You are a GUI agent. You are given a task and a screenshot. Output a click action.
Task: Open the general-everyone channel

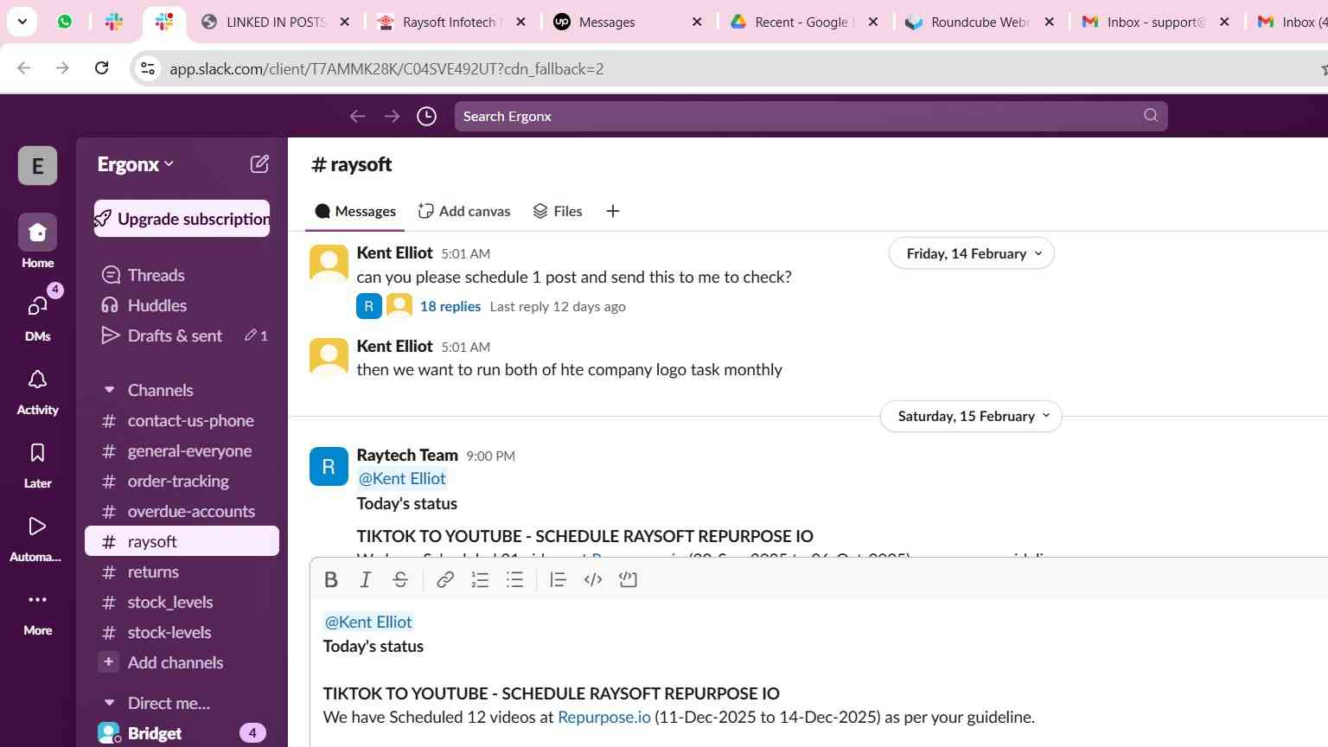pyautogui.click(x=182, y=450)
